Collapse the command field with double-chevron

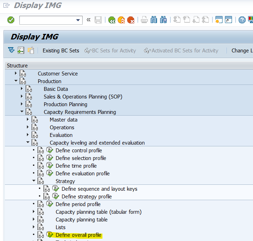[88, 20]
